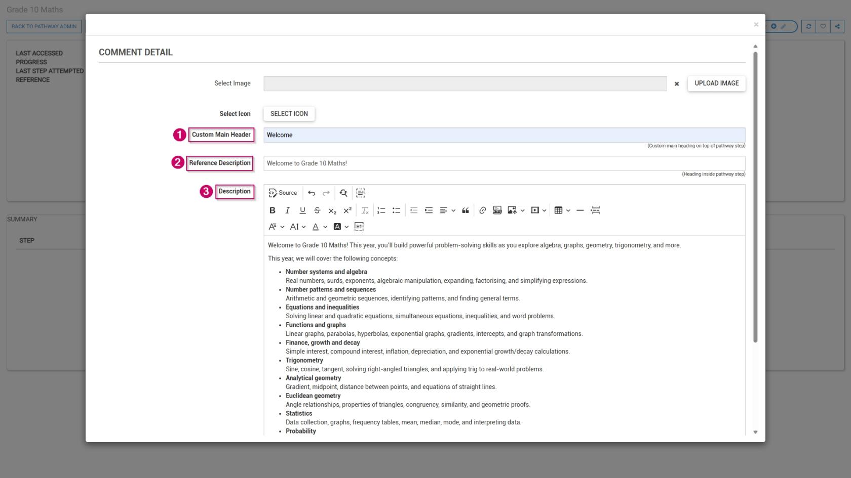Click the Reference Description input field
Viewport: 851px width, 478px height.
(504, 163)
